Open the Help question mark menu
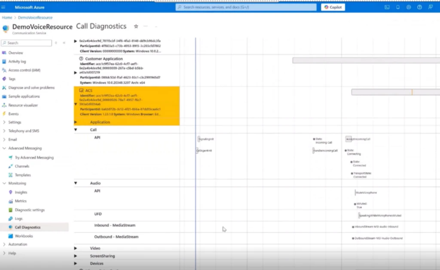This screenshot has width=440, height=270. tap(419, 7)
